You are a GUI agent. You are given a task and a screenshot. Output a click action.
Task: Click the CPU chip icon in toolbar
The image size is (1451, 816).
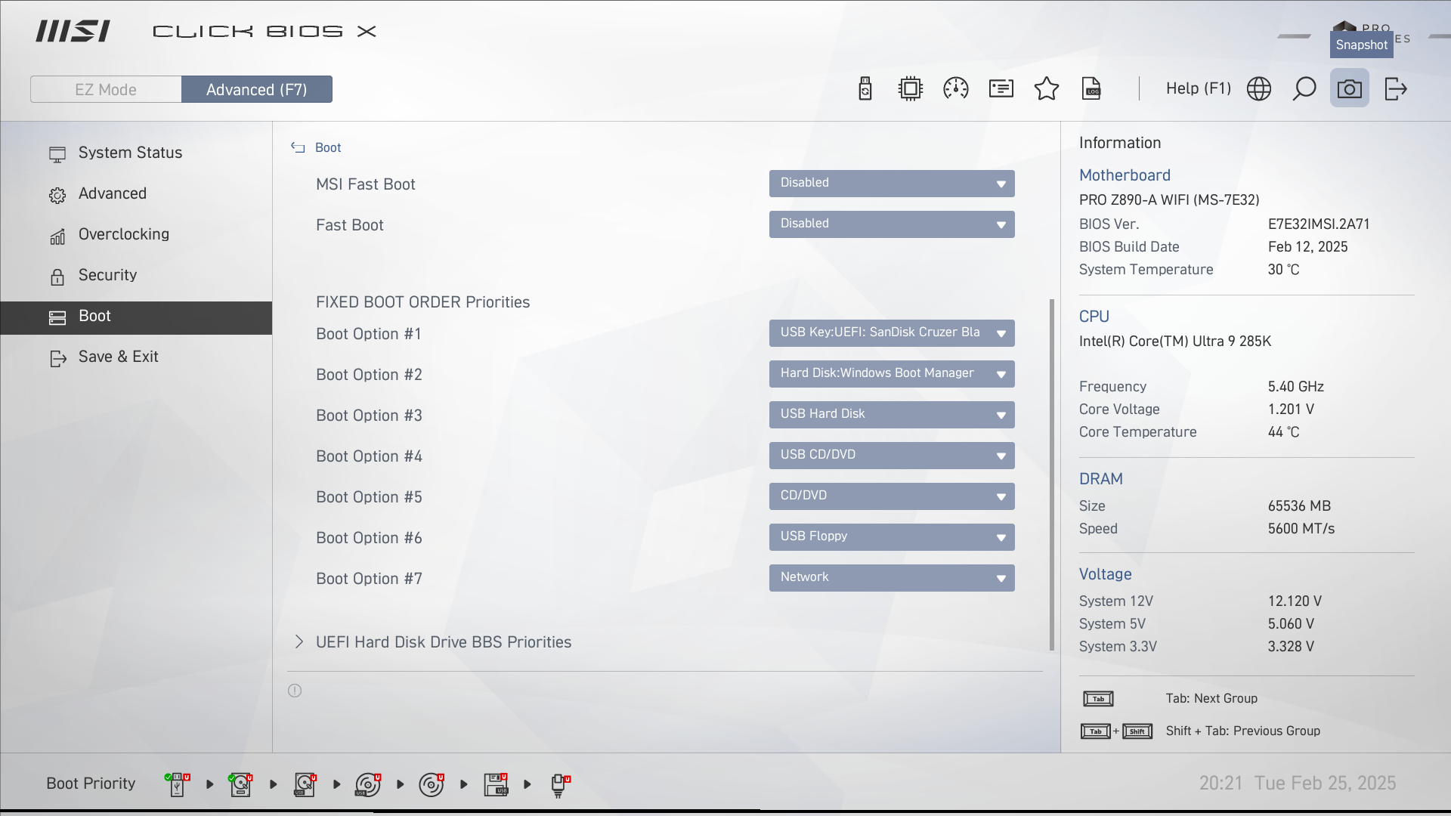click(911, 89)
